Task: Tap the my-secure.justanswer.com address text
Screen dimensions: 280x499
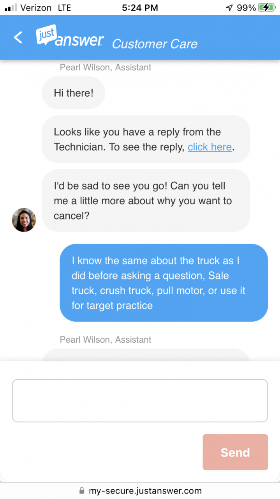Action: click(x=145, y=491)
